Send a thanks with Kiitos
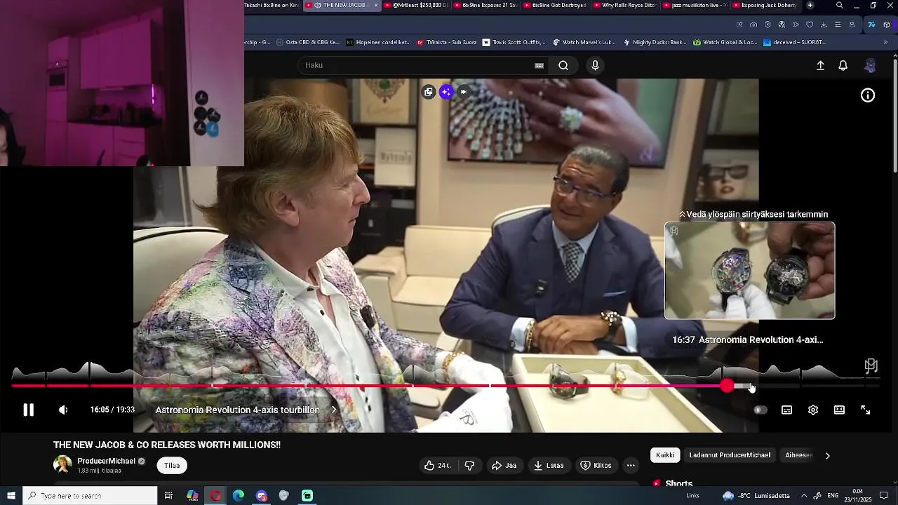 [596, 466]
